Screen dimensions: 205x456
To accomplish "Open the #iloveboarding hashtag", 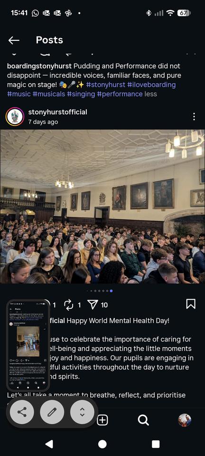I will pos(151,85).
